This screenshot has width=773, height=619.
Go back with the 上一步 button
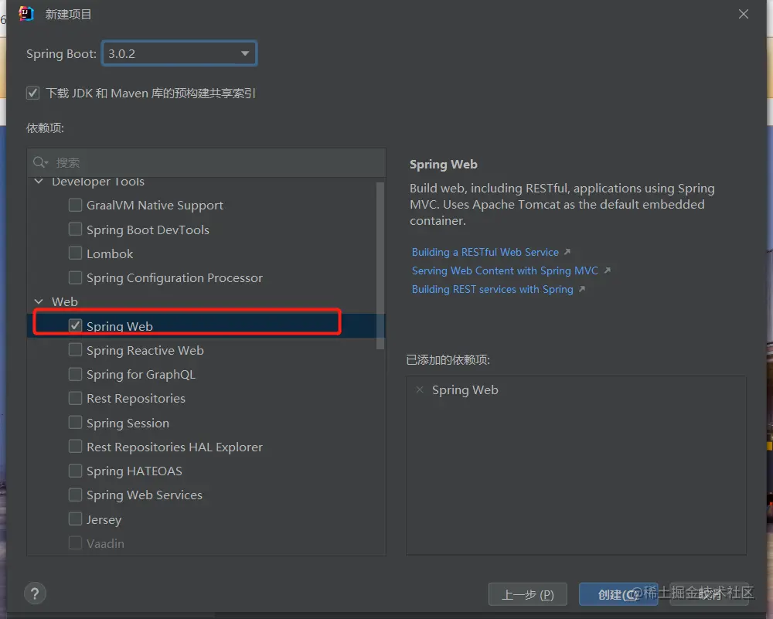pyautogui.click(x=527, y=594)
